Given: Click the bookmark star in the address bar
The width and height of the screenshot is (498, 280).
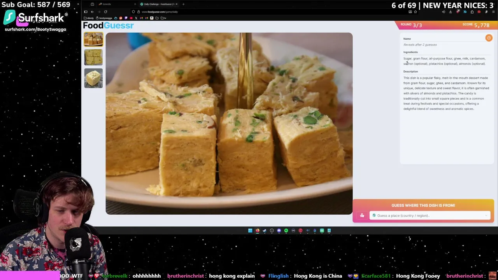Looking at the screenshot, I should point(416,12).
